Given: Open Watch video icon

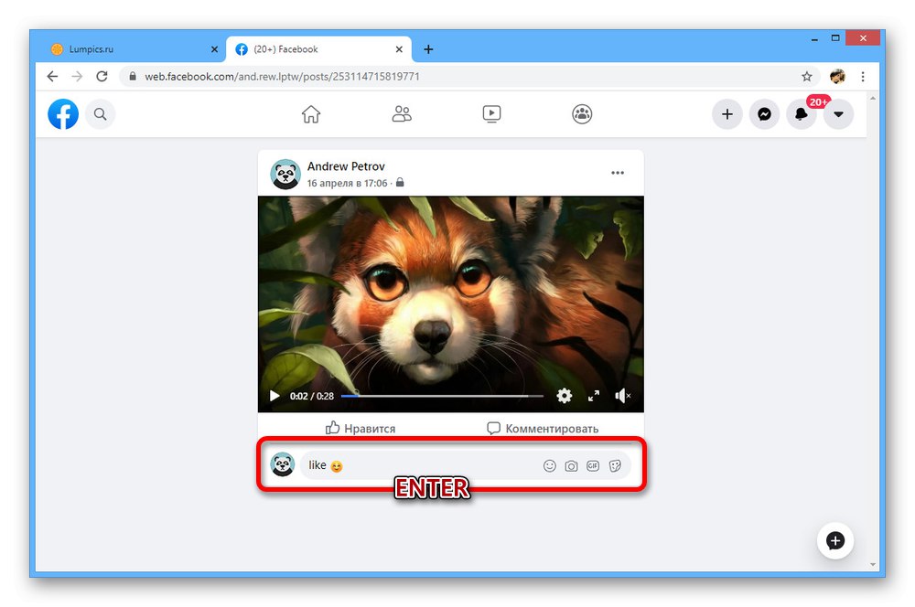Looking at the screenshot, I should [x=492, y=114].
